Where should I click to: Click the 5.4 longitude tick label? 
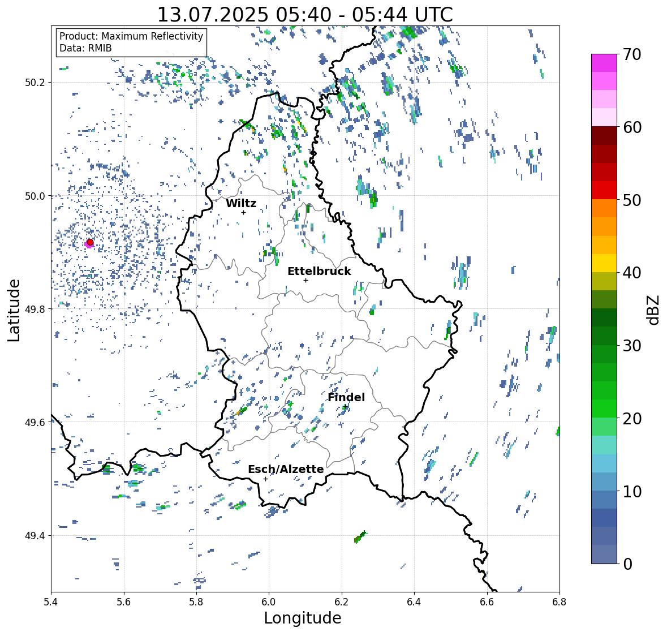click(x=51, y=602)
